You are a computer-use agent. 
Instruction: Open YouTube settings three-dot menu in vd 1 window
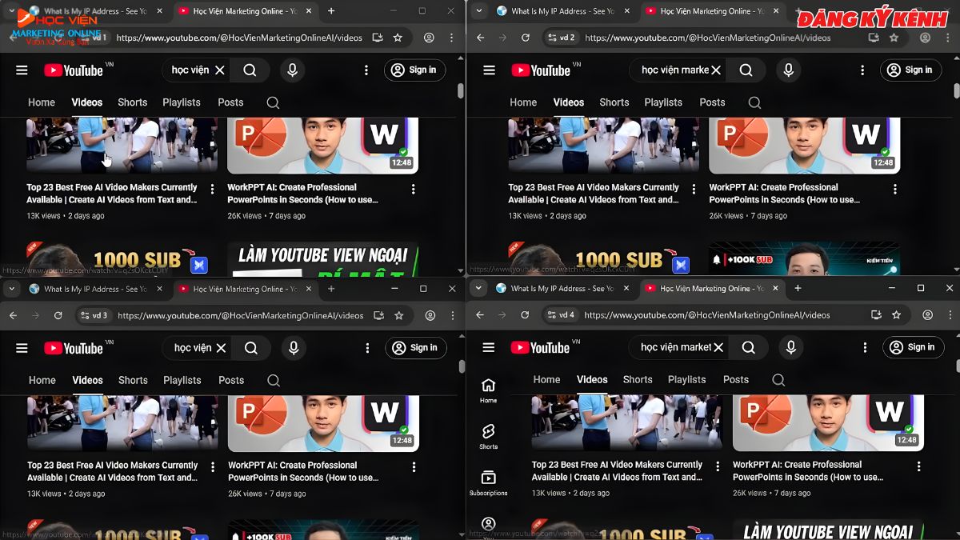pos(366,70)
